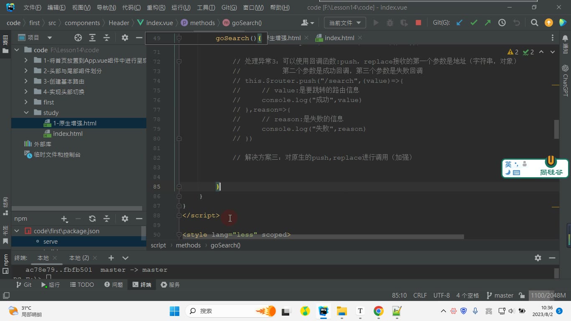Show Git history clock icon
571x321 pixels.
(x=502, y=23)
